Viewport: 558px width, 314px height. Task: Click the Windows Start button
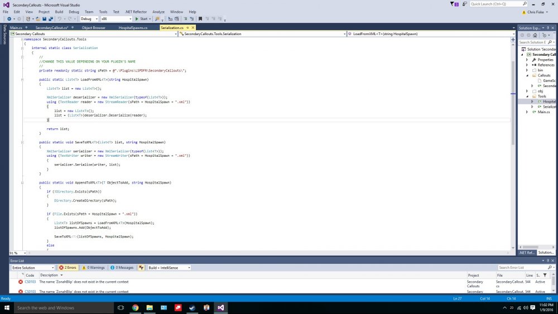(x=6, y=308)
